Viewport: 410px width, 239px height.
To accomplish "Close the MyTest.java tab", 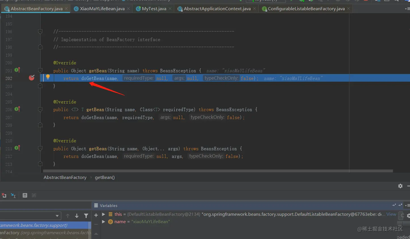I will (x=170, y=9).
